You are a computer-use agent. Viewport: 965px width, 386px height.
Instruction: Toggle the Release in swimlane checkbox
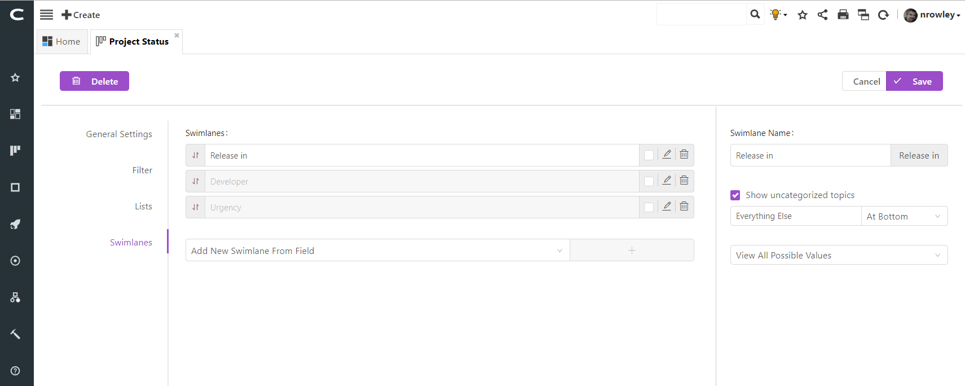[x=649, y=155]
